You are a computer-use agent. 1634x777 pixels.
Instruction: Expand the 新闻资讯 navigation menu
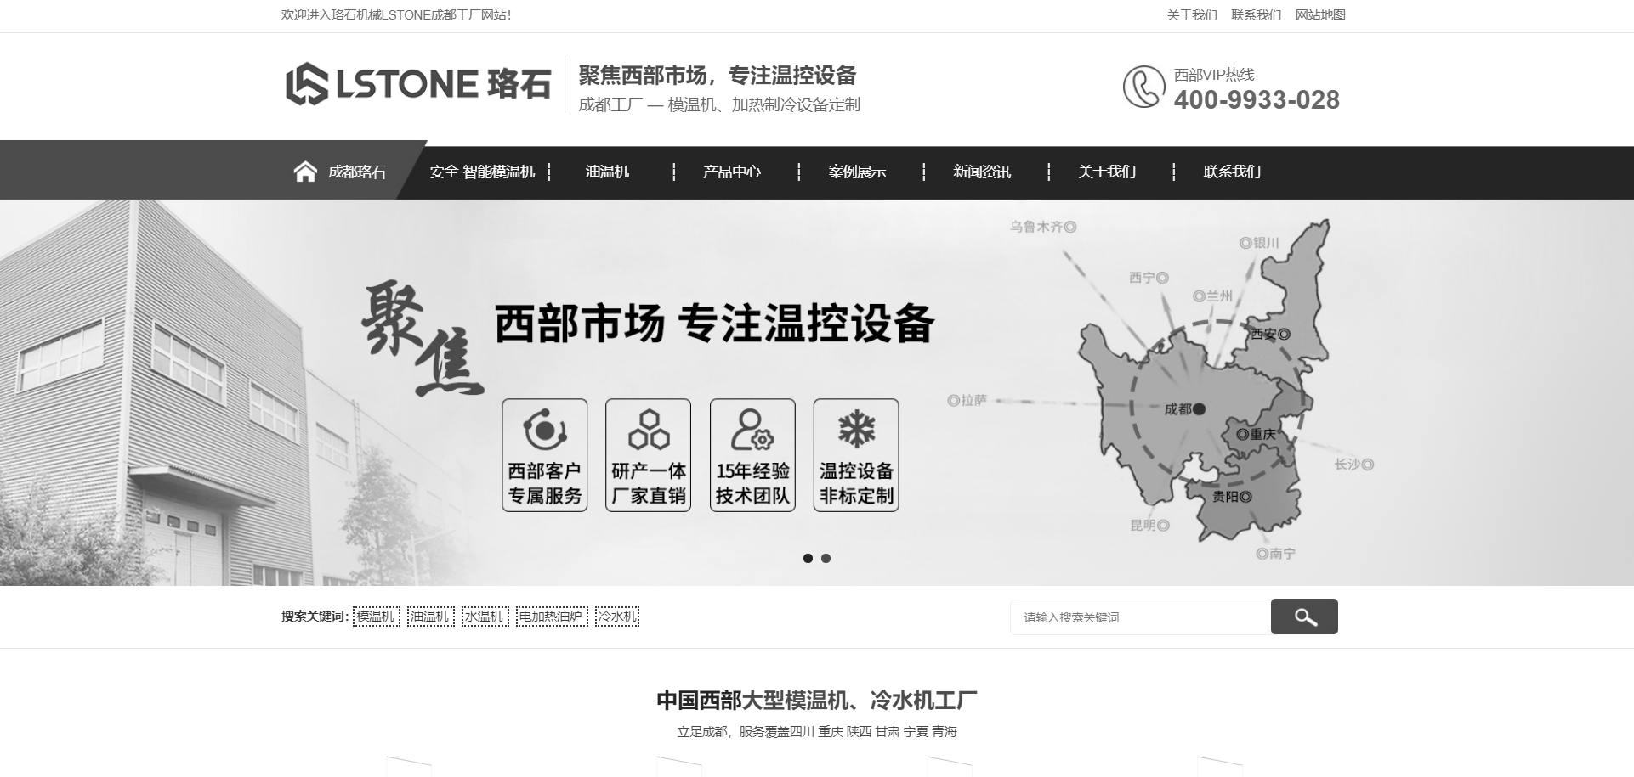[981, 172]
